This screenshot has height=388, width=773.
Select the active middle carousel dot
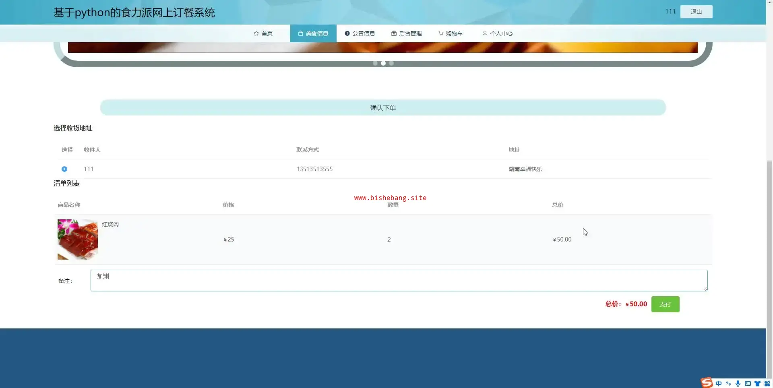[x=383, y=63]
